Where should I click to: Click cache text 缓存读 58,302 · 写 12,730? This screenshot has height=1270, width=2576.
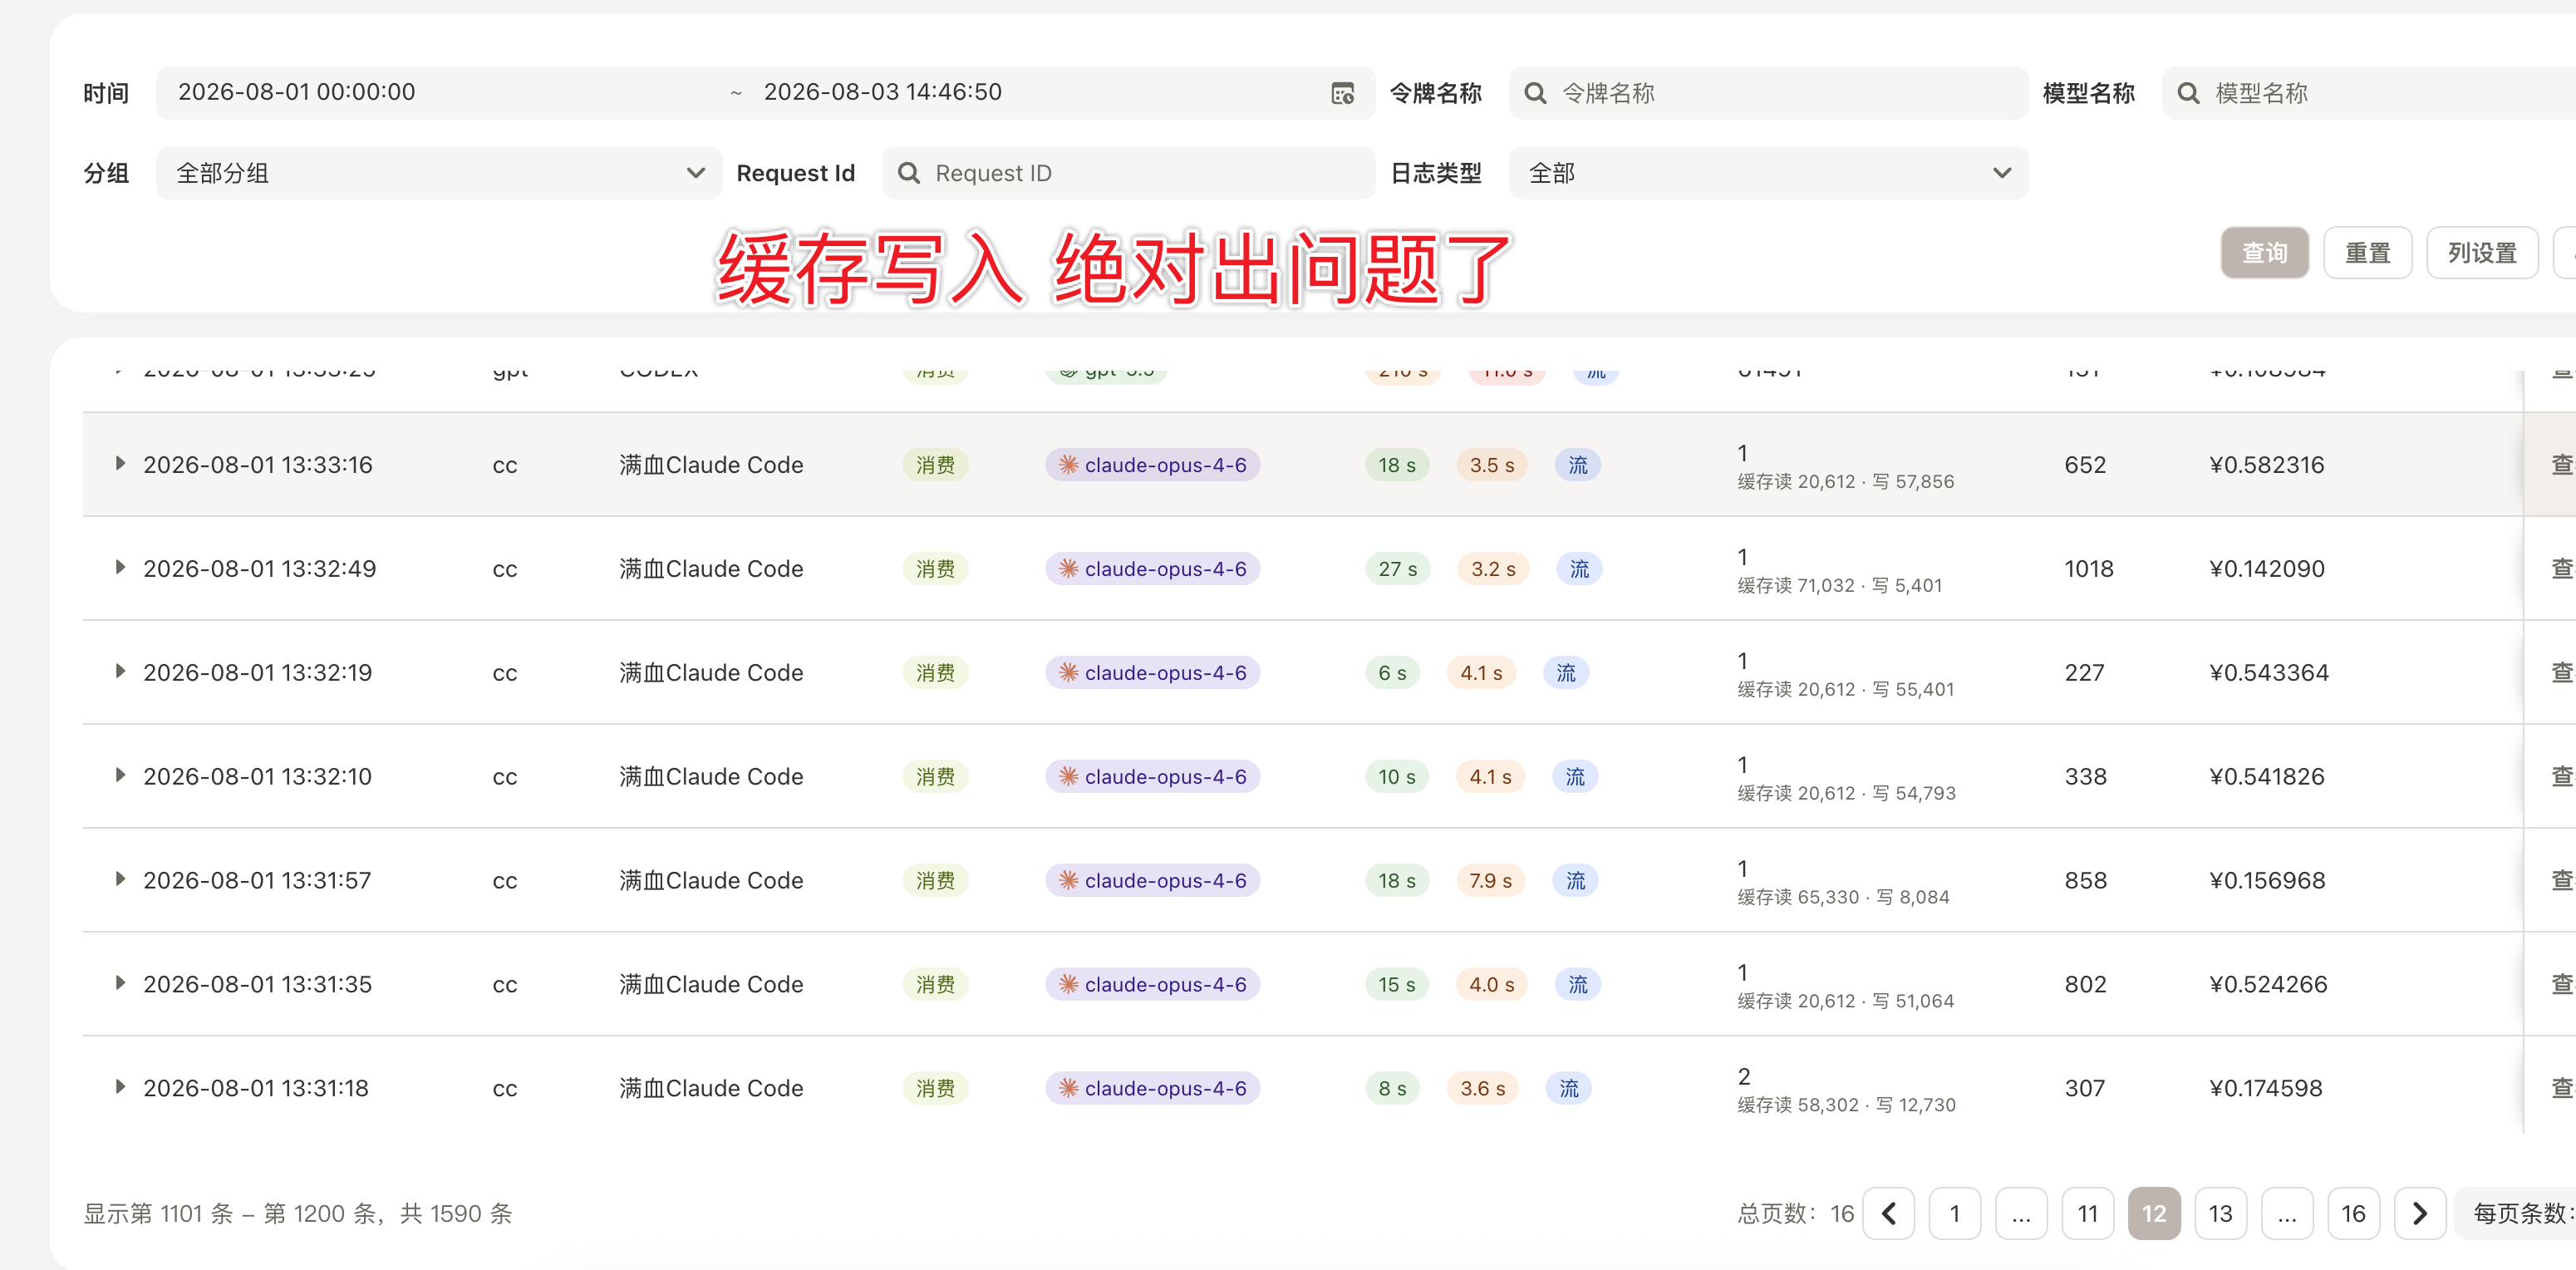(x=1846, y=1106)
